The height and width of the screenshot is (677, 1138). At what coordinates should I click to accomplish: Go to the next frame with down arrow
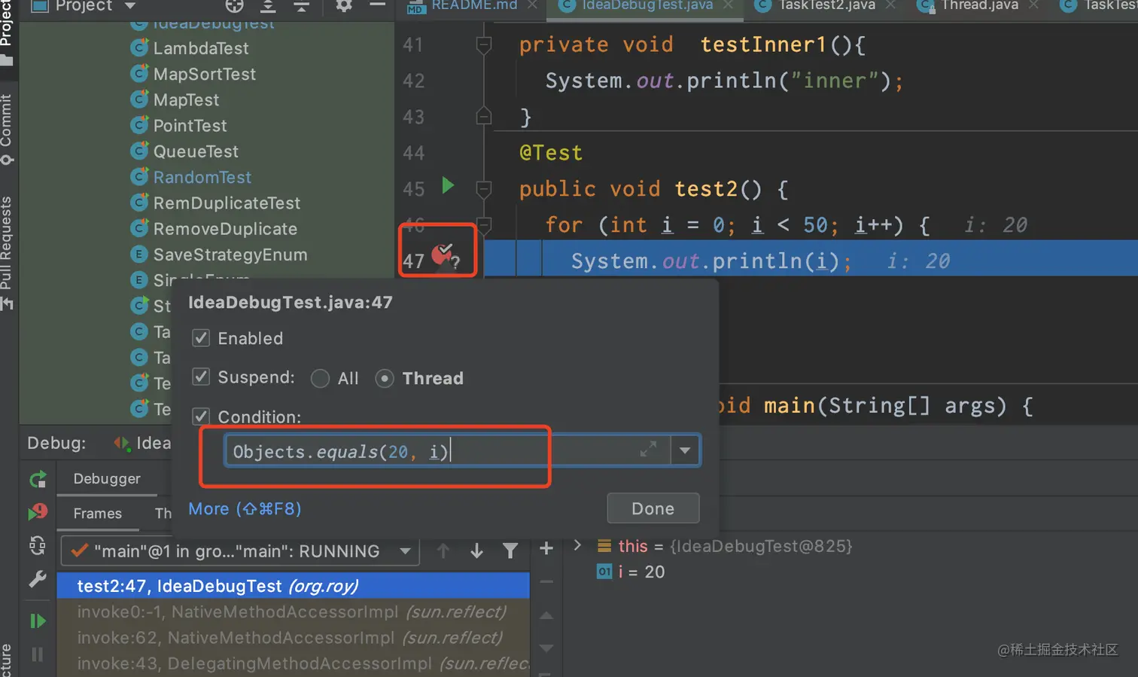tap(476, 551)
